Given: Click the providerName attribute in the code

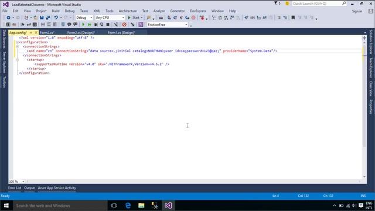Looking at the screenshot, I should click(234, 51).
